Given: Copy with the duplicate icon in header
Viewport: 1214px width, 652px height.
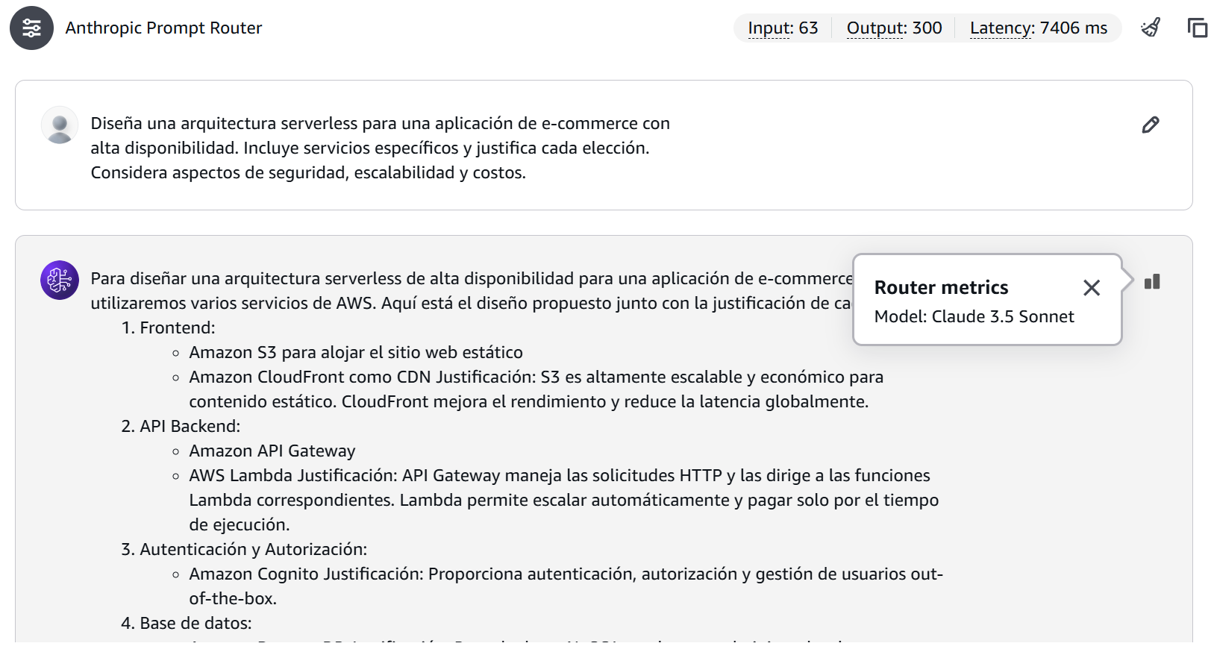Looking at the screenshot, I should click(1198, 28).
